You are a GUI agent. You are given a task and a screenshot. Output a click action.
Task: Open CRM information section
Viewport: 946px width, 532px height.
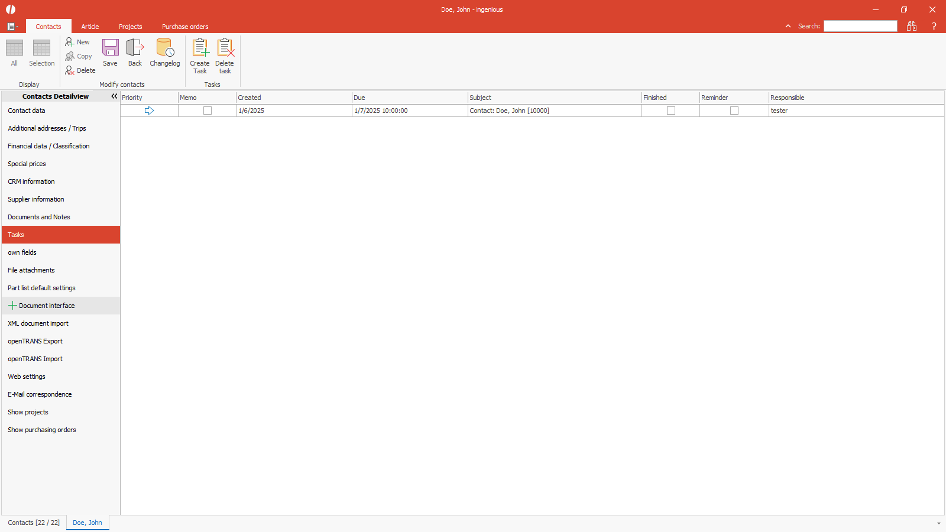pos(31,181)
